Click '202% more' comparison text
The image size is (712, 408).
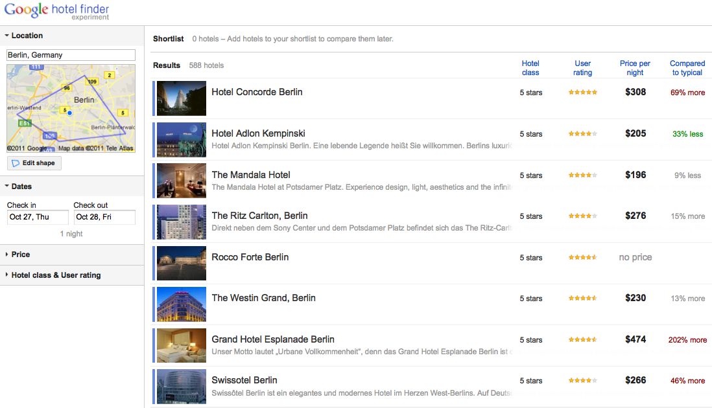(x=687, y=339)
